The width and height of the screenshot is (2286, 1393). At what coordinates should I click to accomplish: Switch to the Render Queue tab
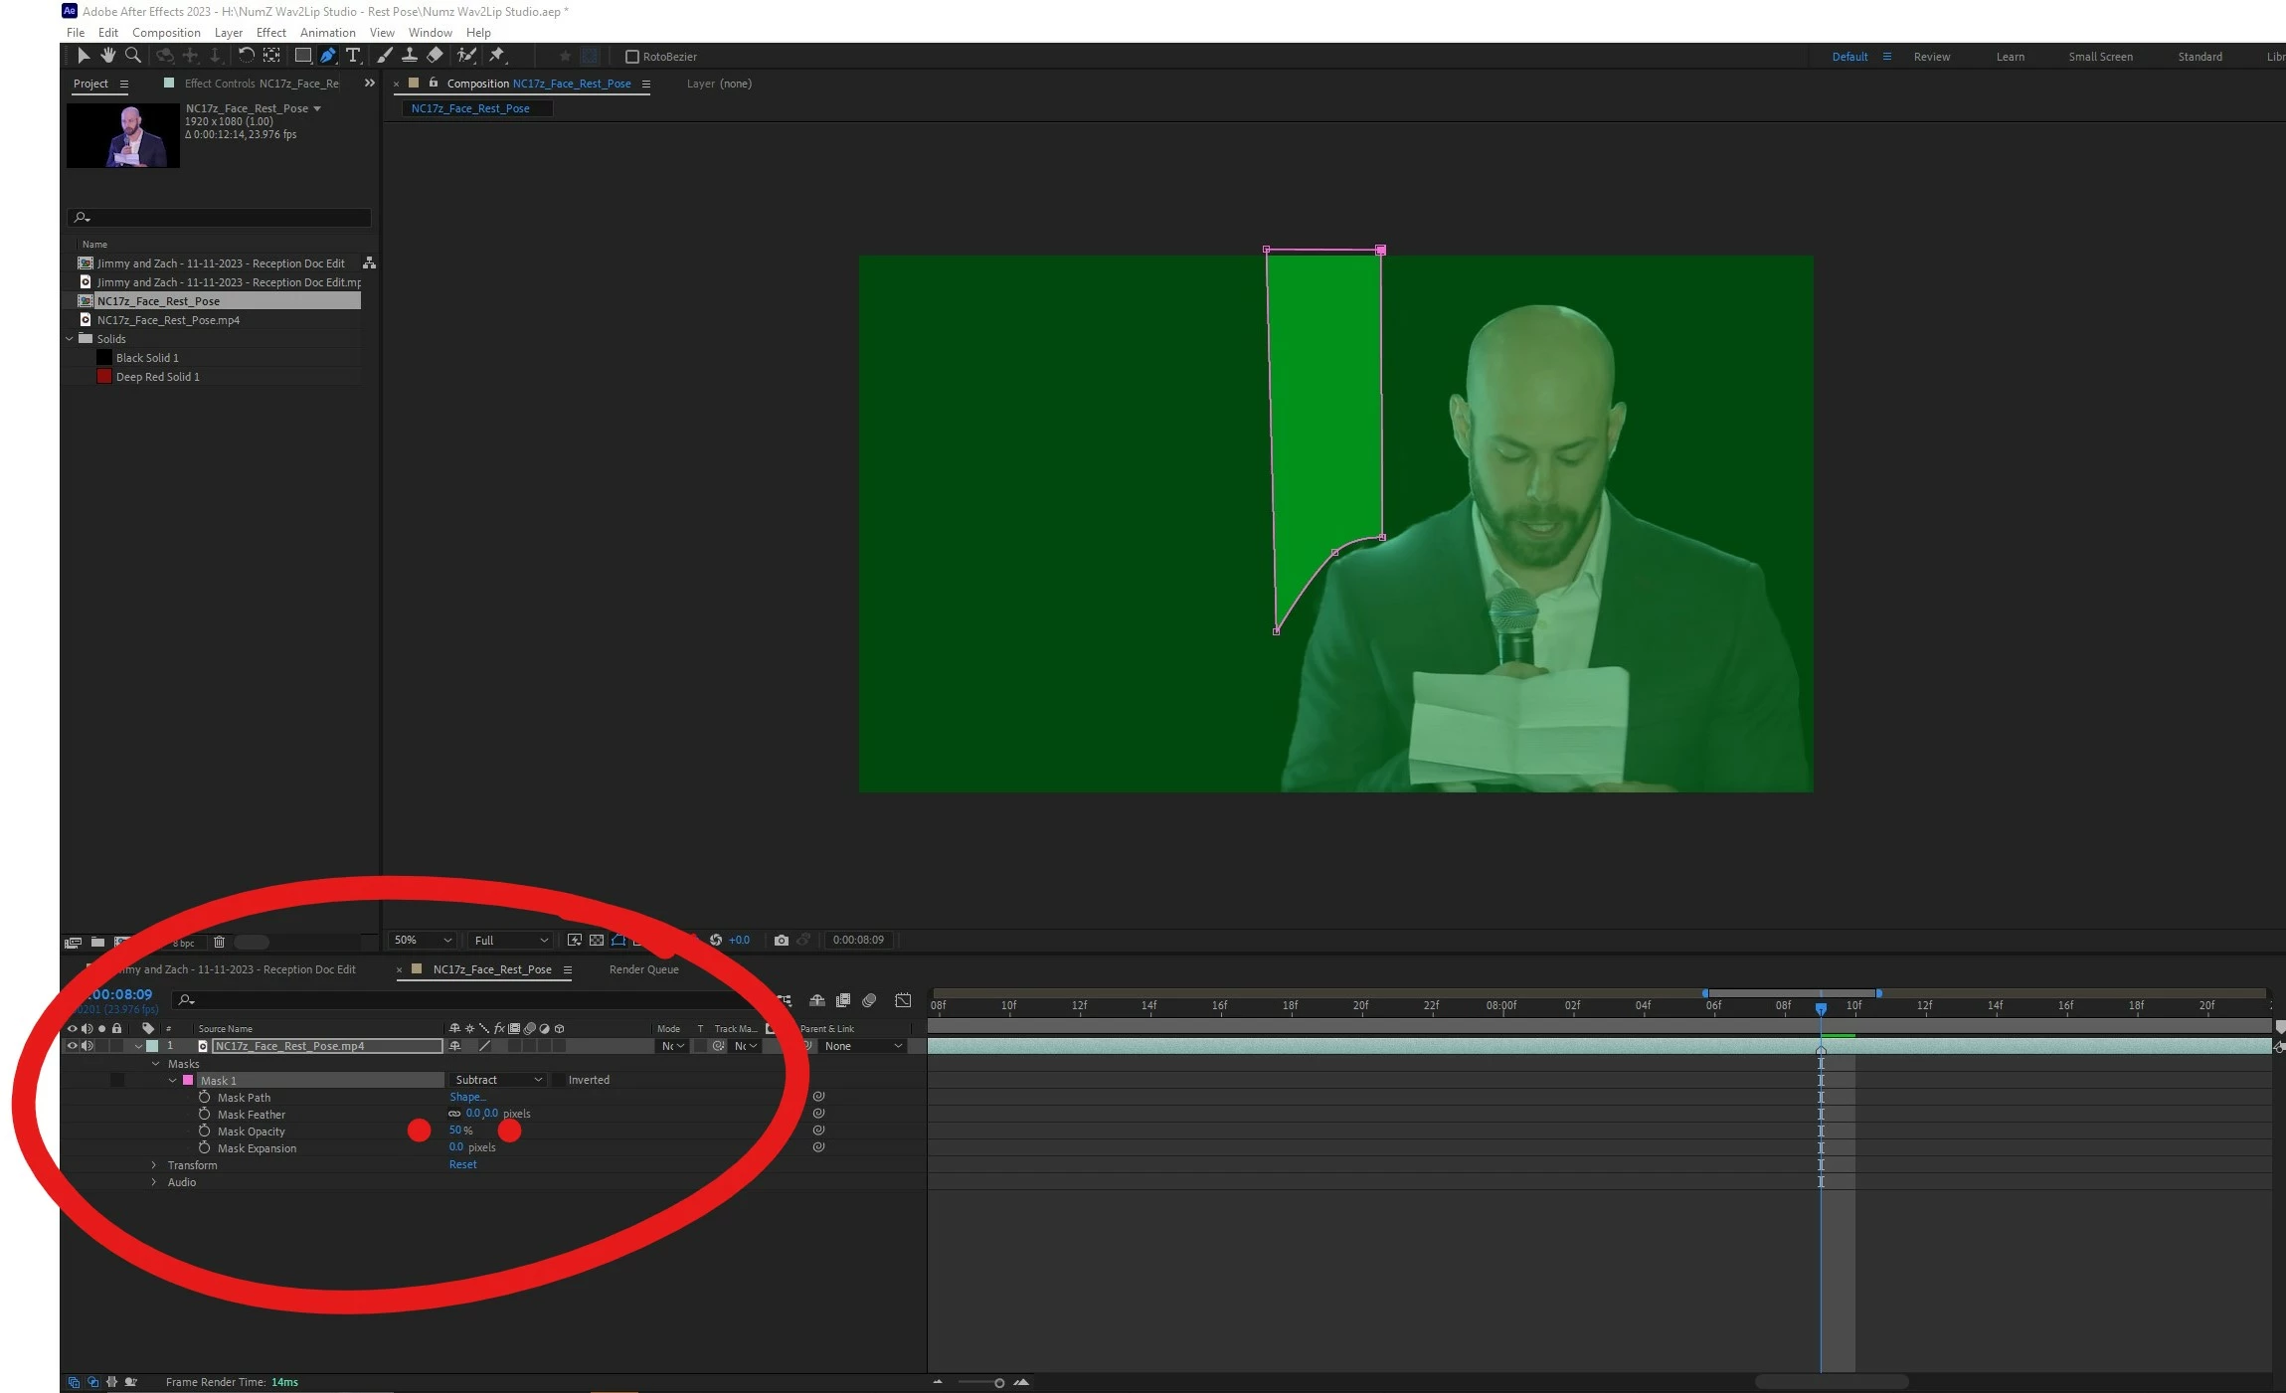pos(643,969)
